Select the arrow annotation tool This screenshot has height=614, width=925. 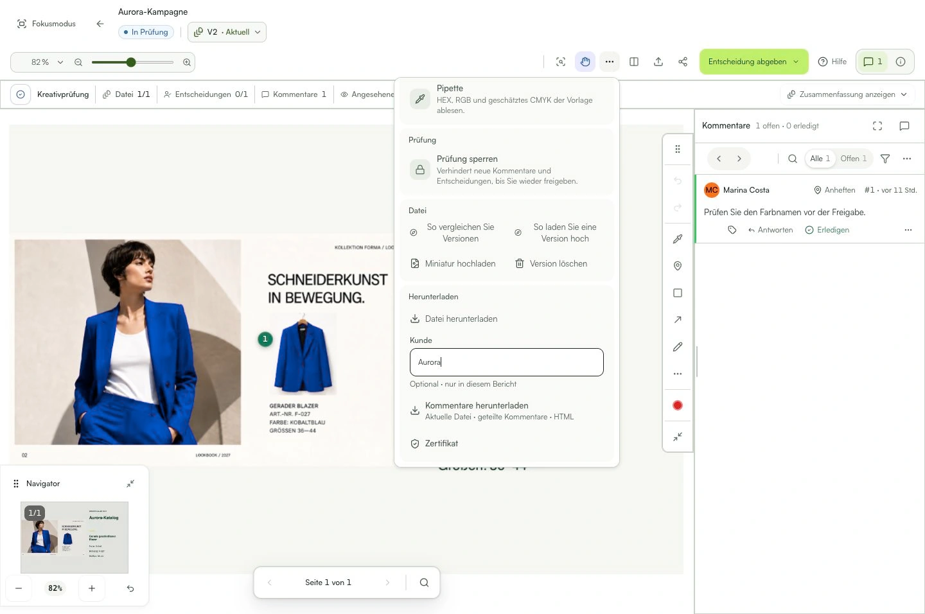click(x=678, y=320)
